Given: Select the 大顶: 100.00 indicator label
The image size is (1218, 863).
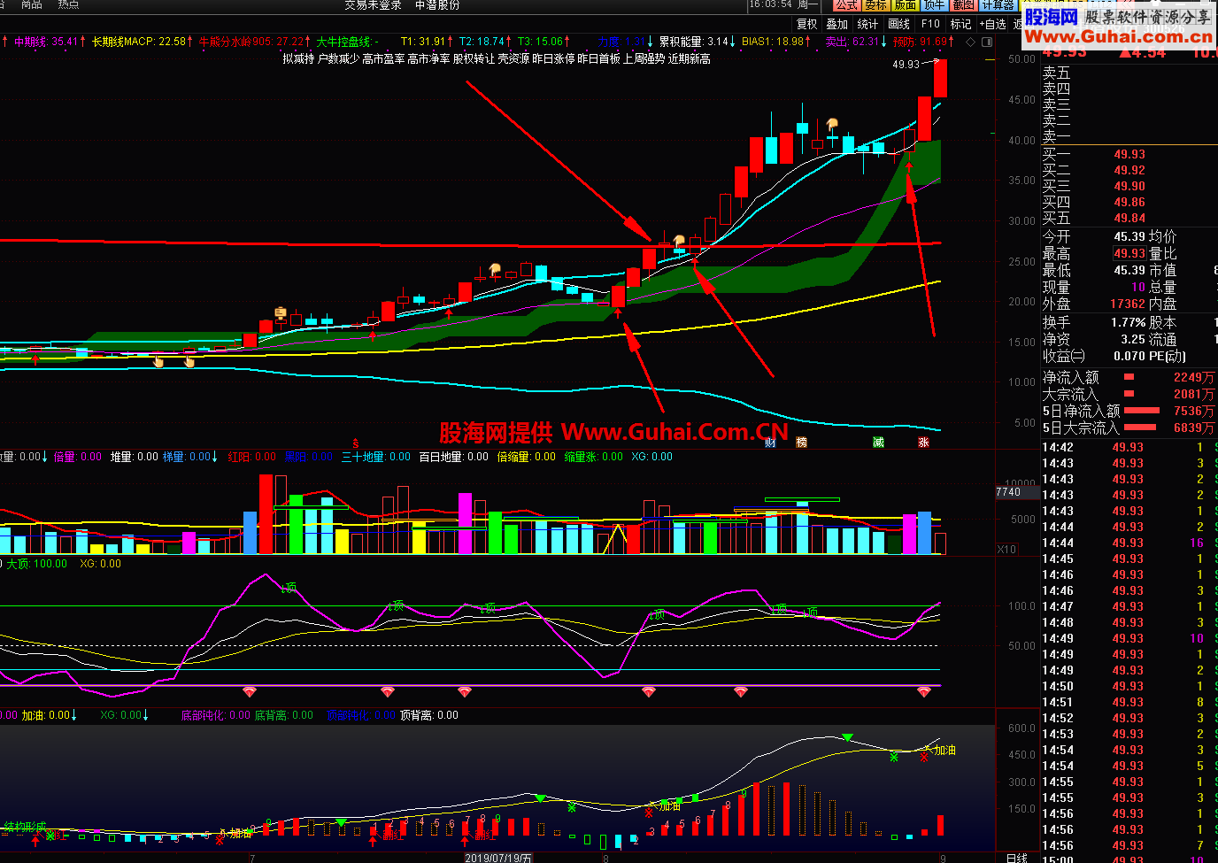Looking at the screenshot, I should tap(37, 564).
